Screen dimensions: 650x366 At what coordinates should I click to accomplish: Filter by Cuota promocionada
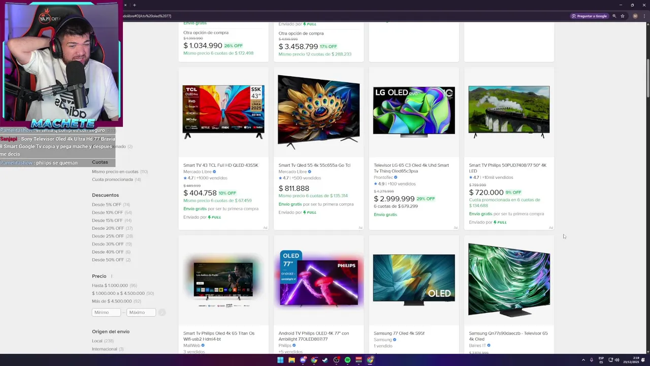point(116,179)
